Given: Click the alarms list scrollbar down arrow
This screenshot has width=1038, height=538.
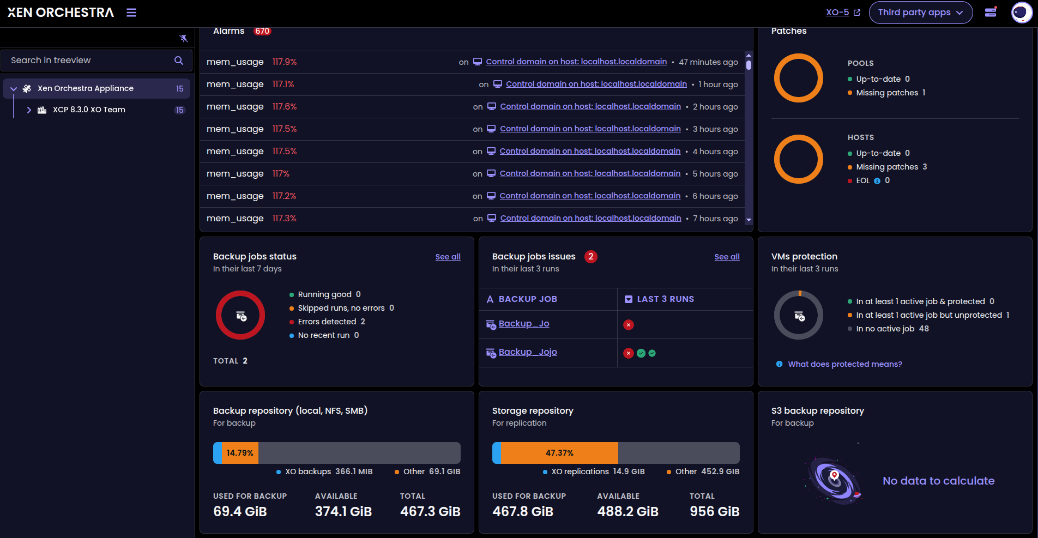Looking at the screenshot, I should point(749,220).
